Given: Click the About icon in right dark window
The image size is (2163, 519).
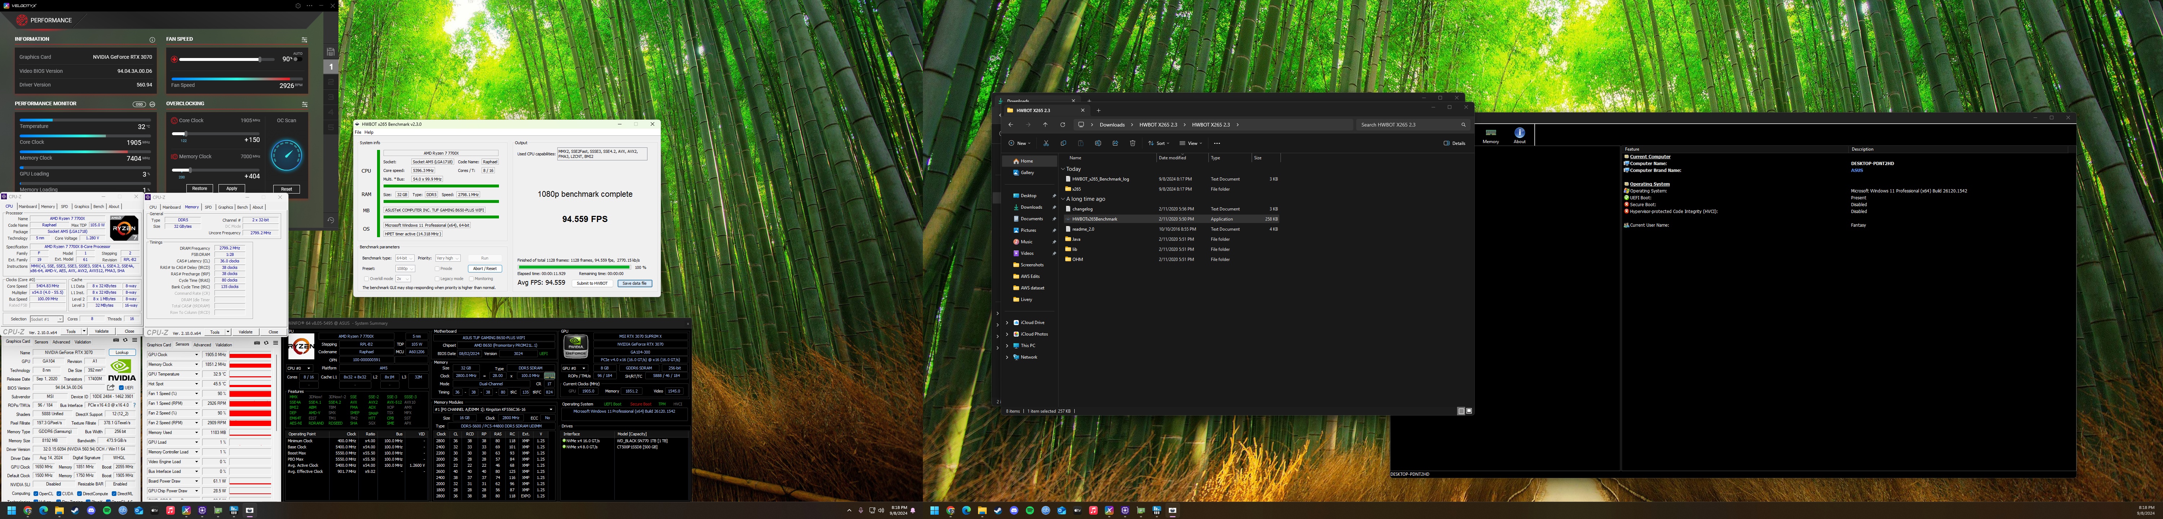Looking at the screenshot, I should click(x=1519, y=135).
